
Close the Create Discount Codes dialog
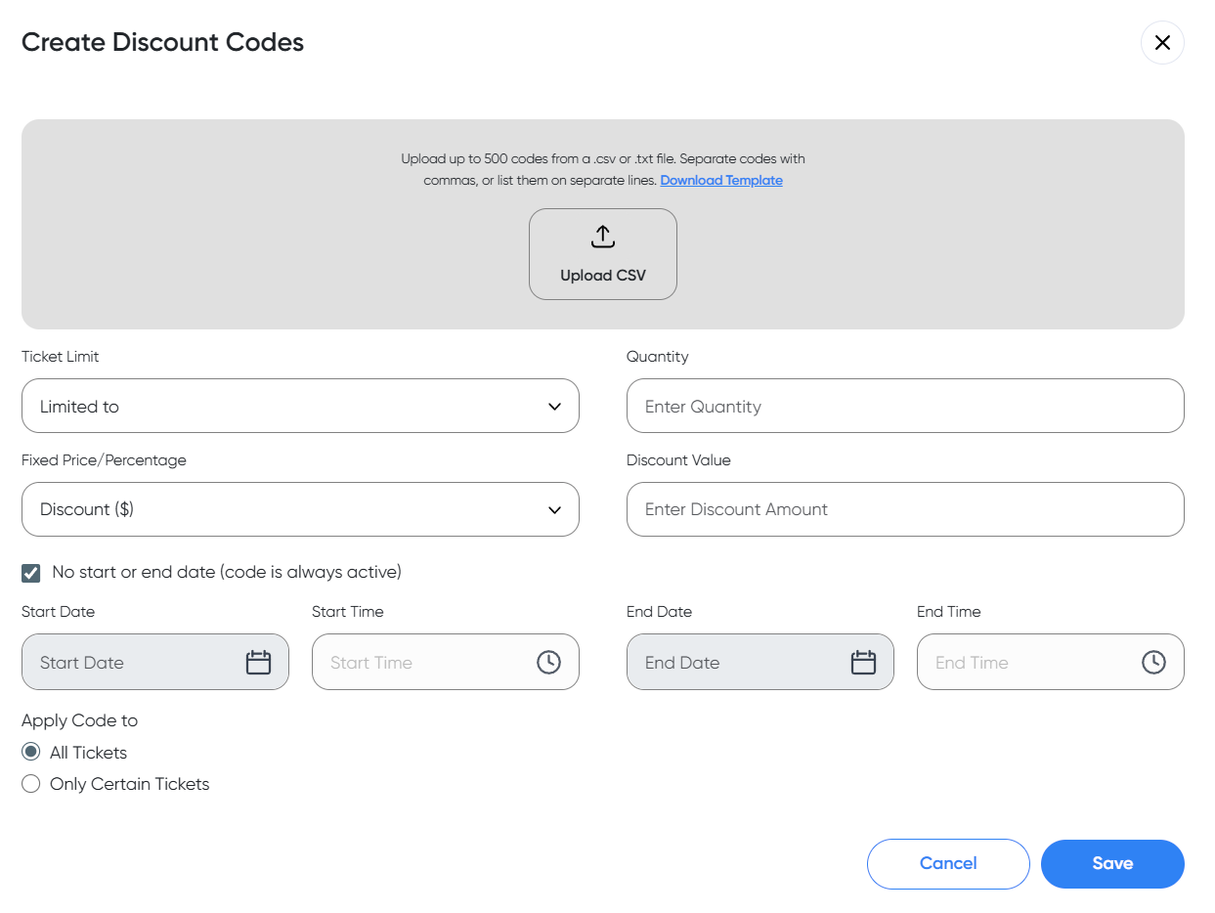[1162, 43]
